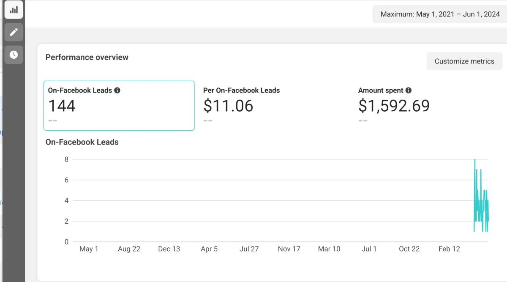
Task: Click info icon next to Amount spent
Action: pos(409,90)
